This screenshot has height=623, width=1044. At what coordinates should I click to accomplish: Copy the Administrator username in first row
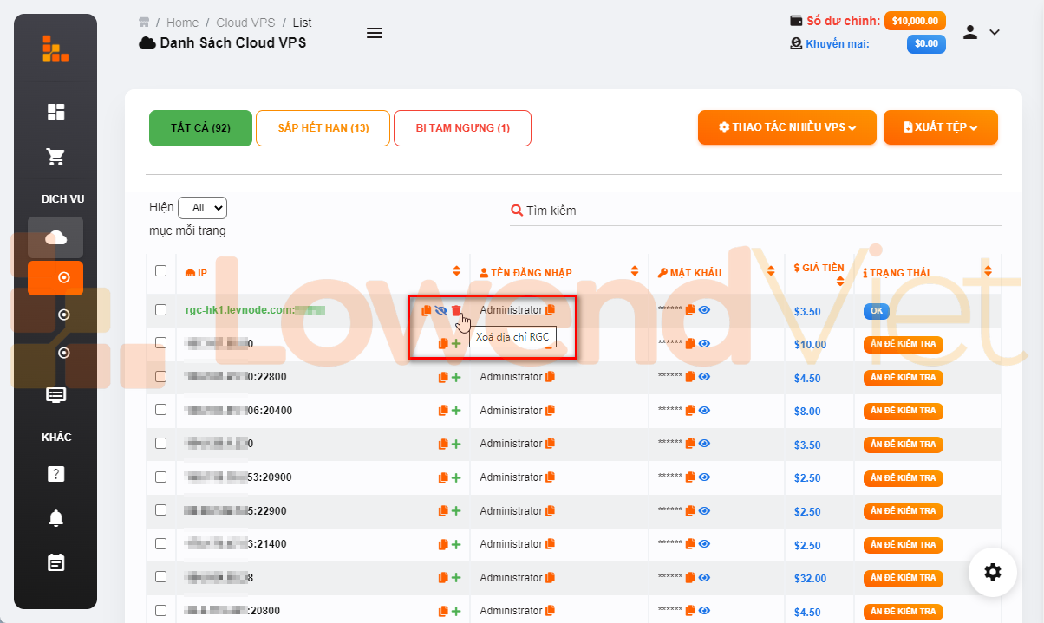coord(550,310)
